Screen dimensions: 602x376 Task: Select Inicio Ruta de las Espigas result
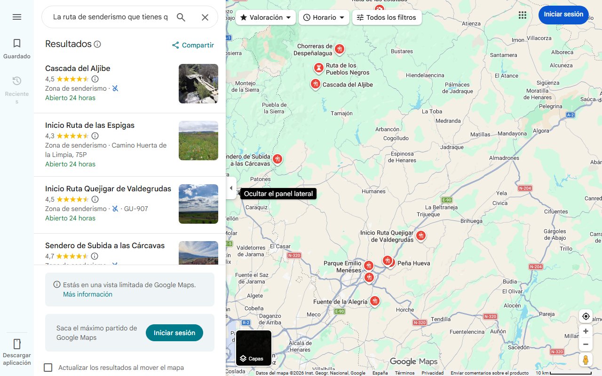click(90, 125)
